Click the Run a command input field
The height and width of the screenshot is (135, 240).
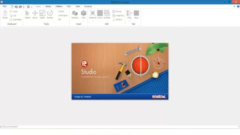tap(119, 127)
